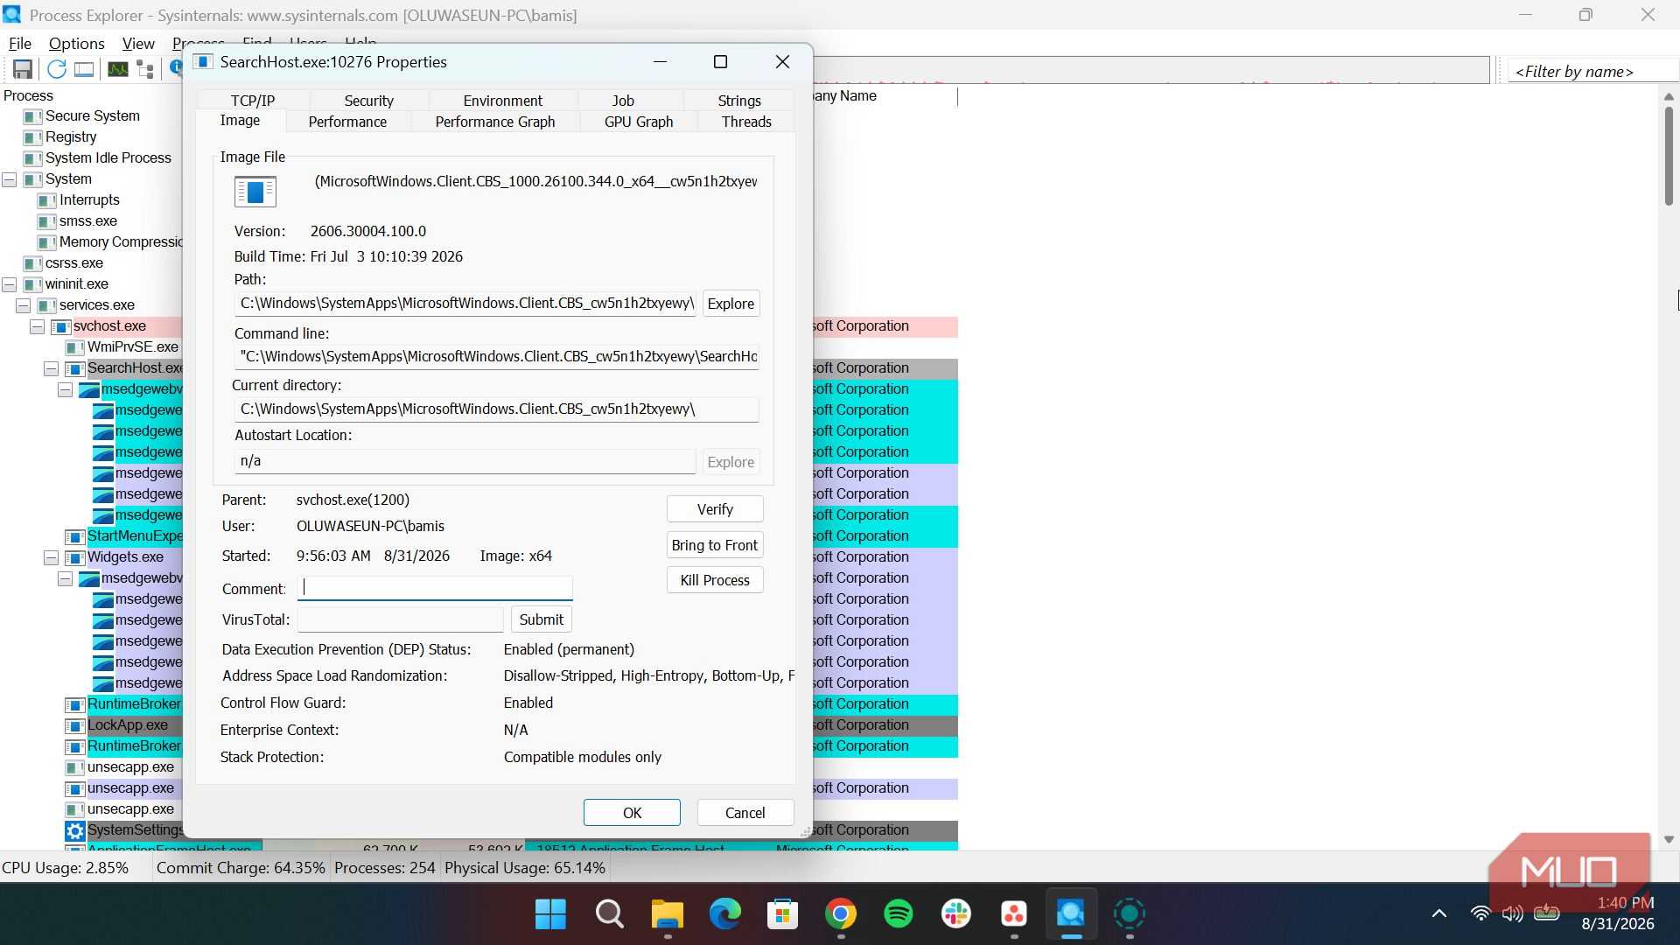Collapse msedgewebview under SearchHost.exe
This screenshot has width=1680, height=945.
[x=66, y=389]
